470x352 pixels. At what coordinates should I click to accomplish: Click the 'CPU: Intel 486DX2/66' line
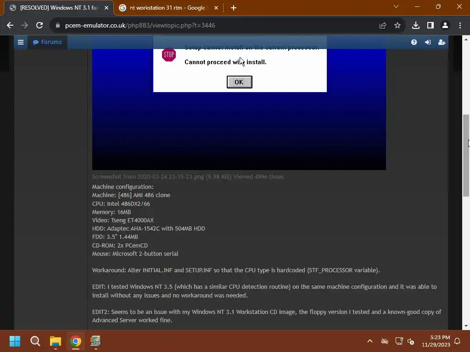(x=121, y=204)
